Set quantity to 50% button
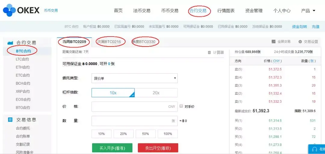325x154 pixels. (146, 134)
